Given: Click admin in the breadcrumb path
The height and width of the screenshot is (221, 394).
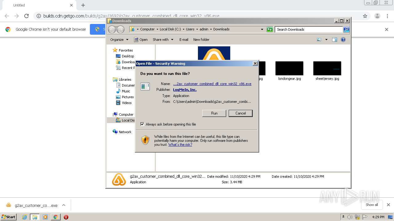Looking at the screenshot, I should click(x=204, y=29).
